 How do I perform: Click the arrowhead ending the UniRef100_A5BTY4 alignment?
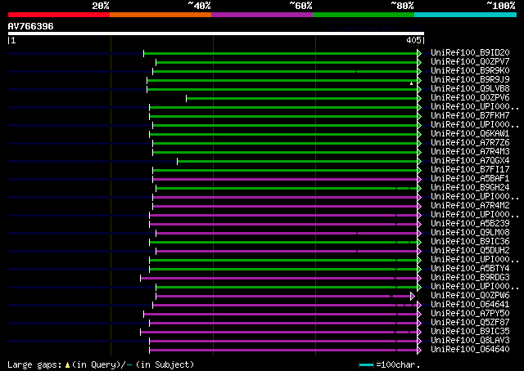[x=419, y=269]
